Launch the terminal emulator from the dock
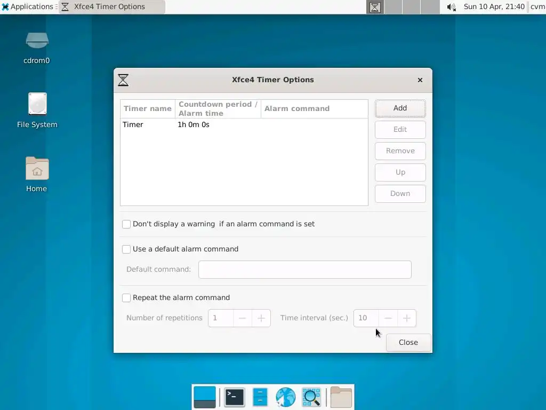Viewport: 546px width, 410px height. tap(234, 397)
